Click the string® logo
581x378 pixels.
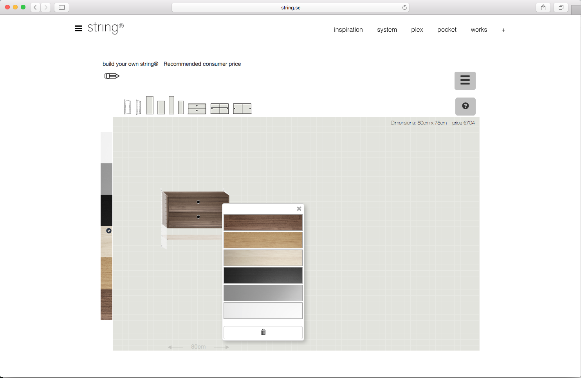click(x=105, y=27)
